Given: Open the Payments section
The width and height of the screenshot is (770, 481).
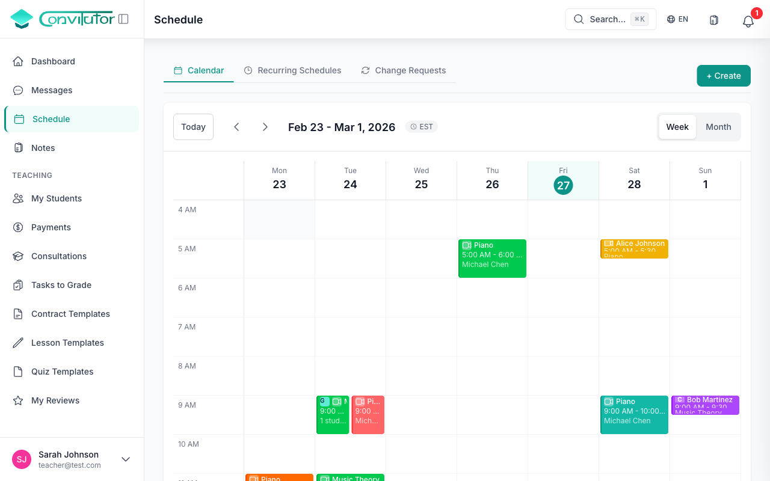Looking at the screenshot, I should coord(51,227).
